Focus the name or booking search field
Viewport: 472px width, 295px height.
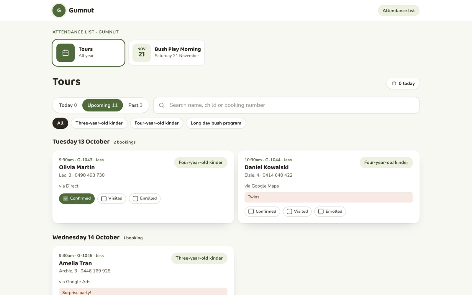(286, 105)
